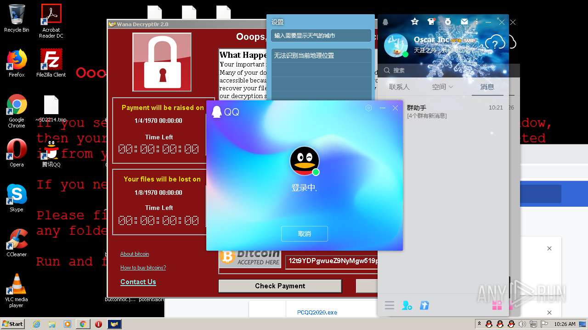Viewport: 588px width, 330px height.
Task: Click PCQQ2020.exe download item
Action: click(317, 313)
